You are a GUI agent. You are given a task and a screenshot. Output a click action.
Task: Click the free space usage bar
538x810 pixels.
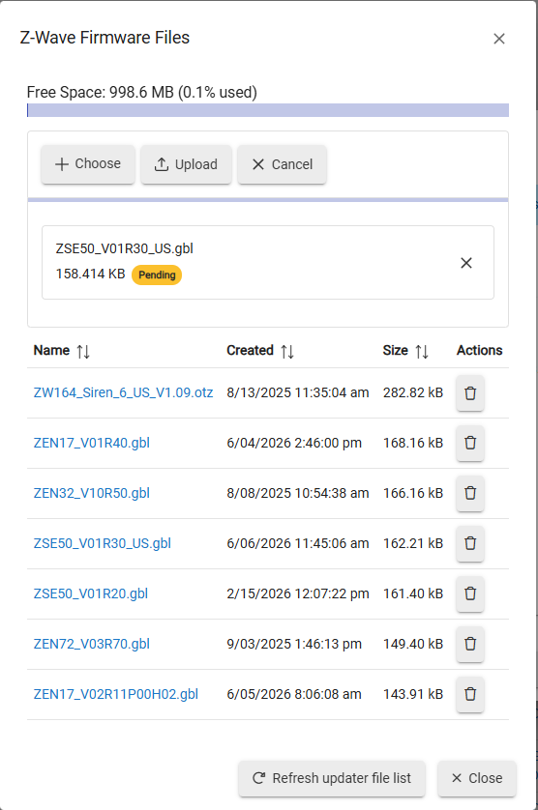pos(268,110)
